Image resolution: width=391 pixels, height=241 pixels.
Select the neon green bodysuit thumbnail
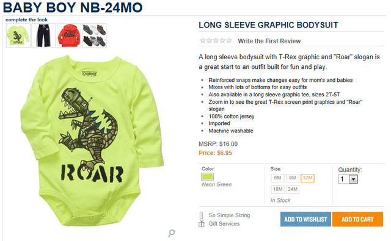coord(18,35)
